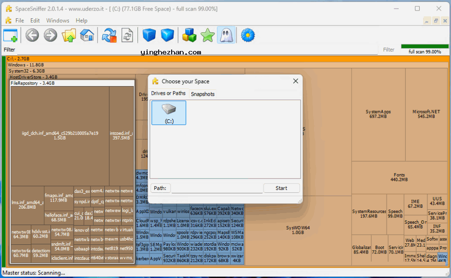Click the puzzle icon beside File menu
This screenshot has height=278, width=451.
pyautogui.click(x=9, y=20)
